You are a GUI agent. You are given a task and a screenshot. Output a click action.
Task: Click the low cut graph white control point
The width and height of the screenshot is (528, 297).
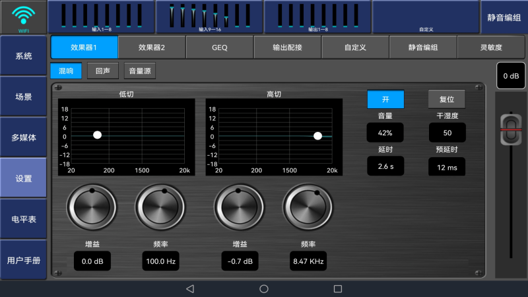[98, 135]
